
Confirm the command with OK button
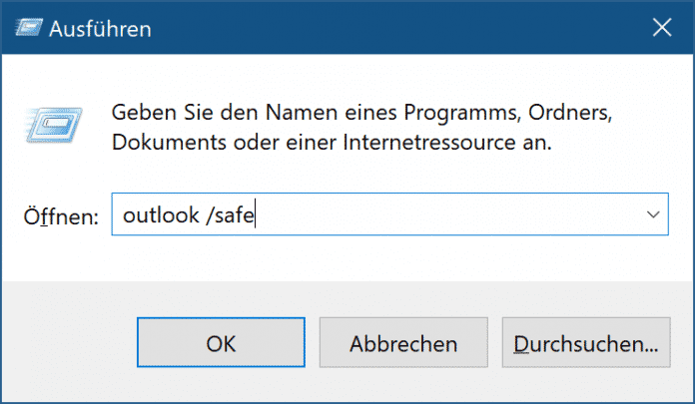[221, 344]
